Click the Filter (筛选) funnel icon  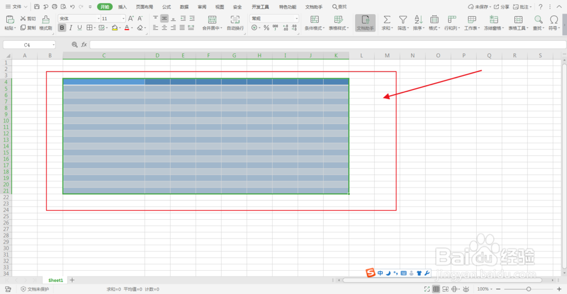click(403, 19)
